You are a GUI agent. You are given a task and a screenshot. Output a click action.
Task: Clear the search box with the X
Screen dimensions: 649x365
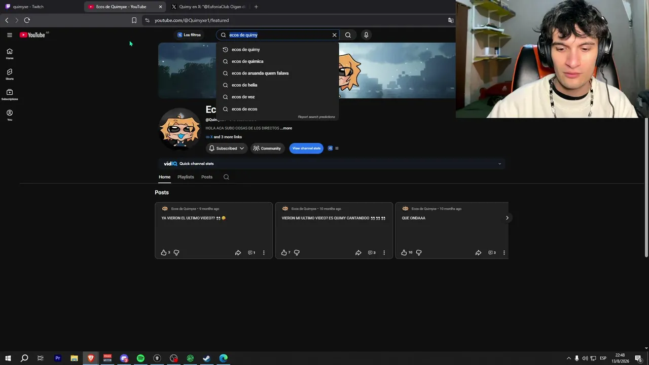[334, 35]
